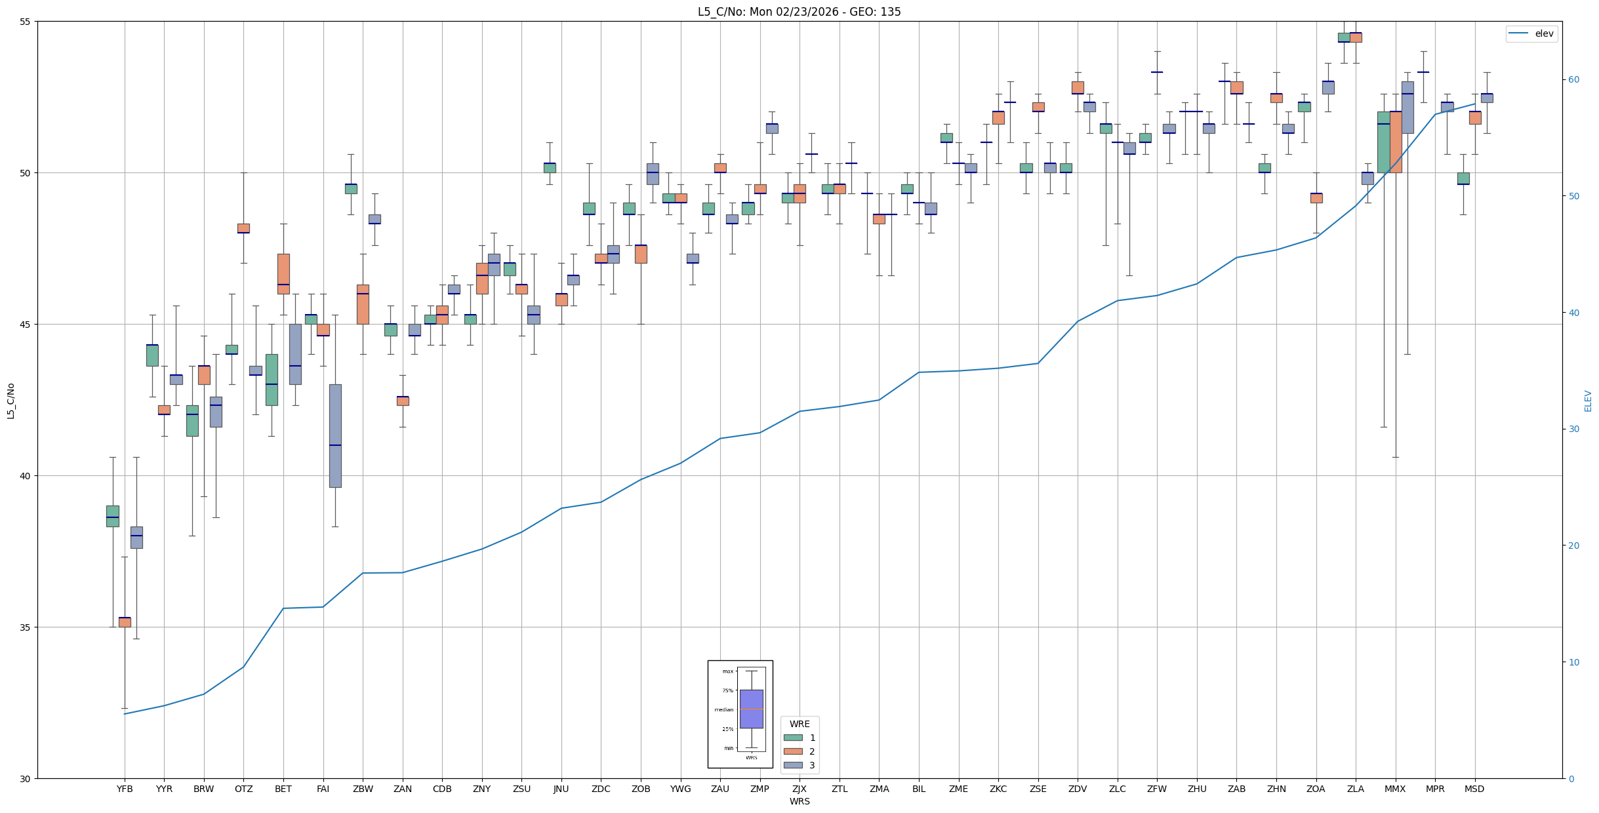The width and height of the screenshot is (1599, 813).
Task: Click the L5_C/No y-axis label
Action: (x=10, y=401)
